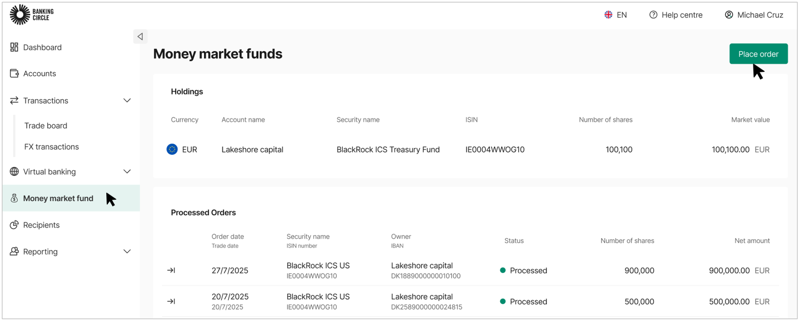The width and height of the screenshot is (799, 321).
Task: Select Money market fund in sidebar
Action: click(71, 198)
